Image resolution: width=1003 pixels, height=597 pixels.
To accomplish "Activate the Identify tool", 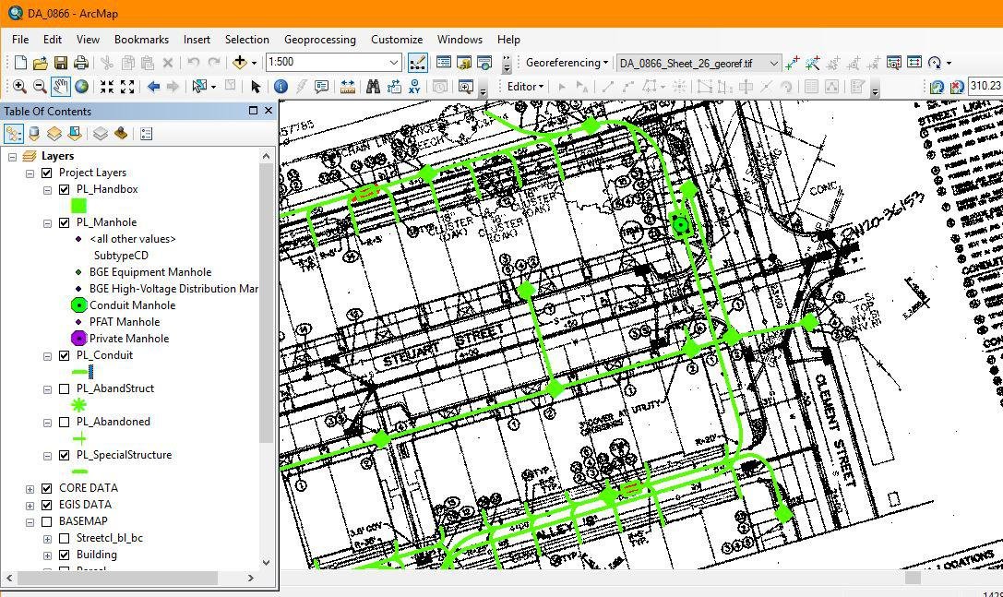I will [281, 87].
